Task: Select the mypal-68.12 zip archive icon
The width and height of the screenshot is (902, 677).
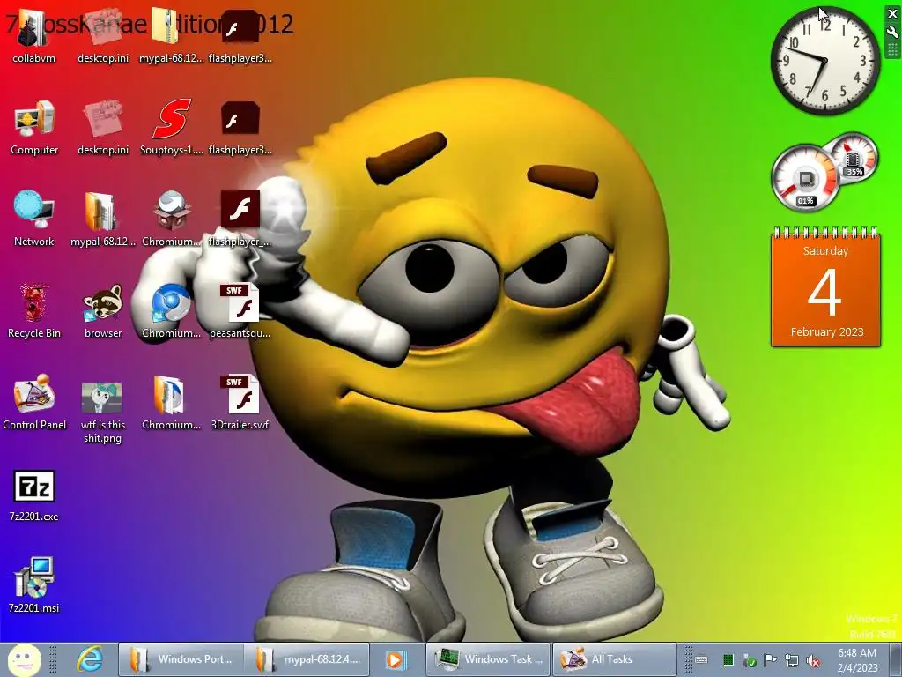Action: (171, 35)
